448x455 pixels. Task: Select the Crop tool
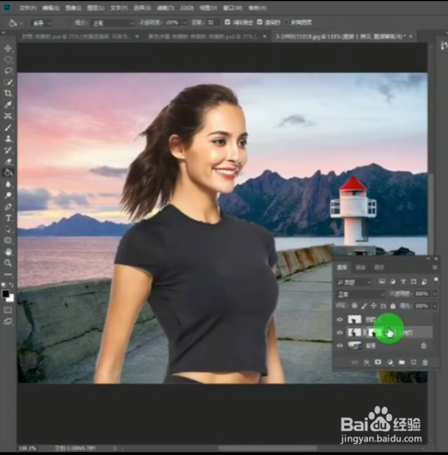pos(8,94)
